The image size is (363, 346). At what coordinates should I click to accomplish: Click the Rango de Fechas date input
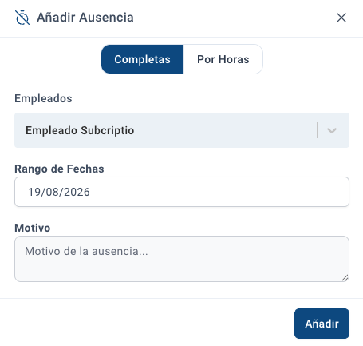[182, 192]
